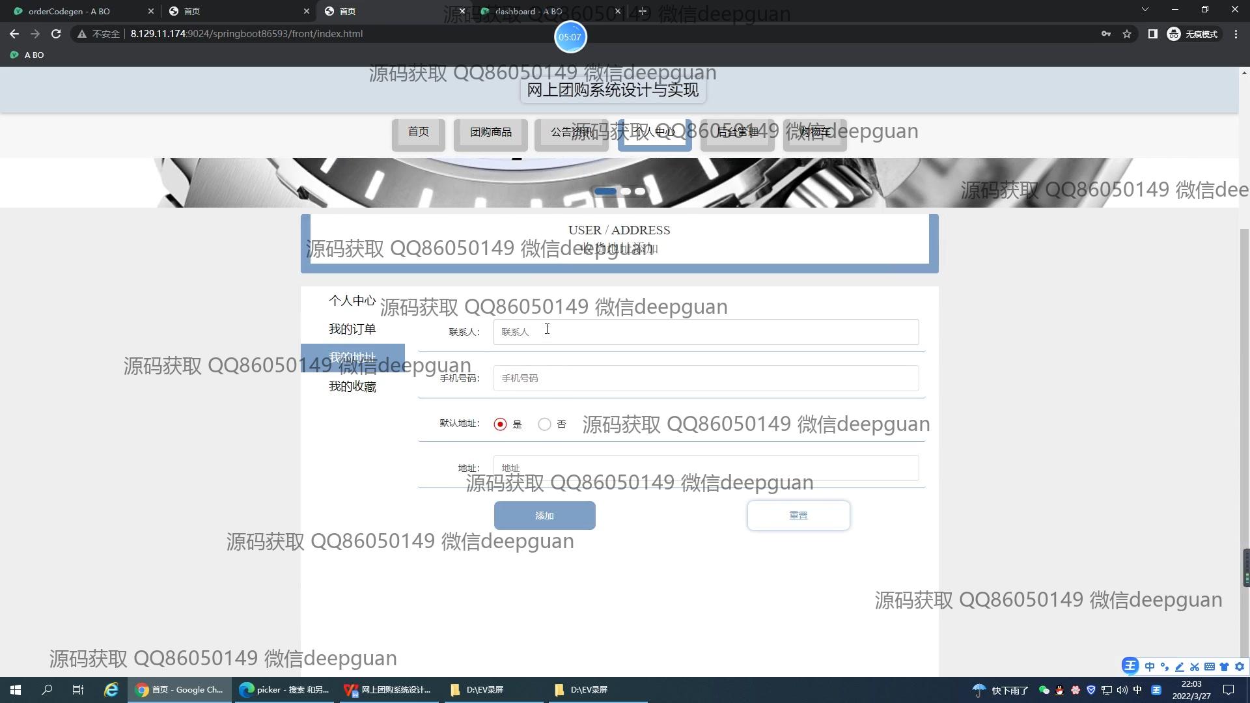Open 我的订单 in the sidebar
Screen dimensions: 1250x703
click(352, 329)
